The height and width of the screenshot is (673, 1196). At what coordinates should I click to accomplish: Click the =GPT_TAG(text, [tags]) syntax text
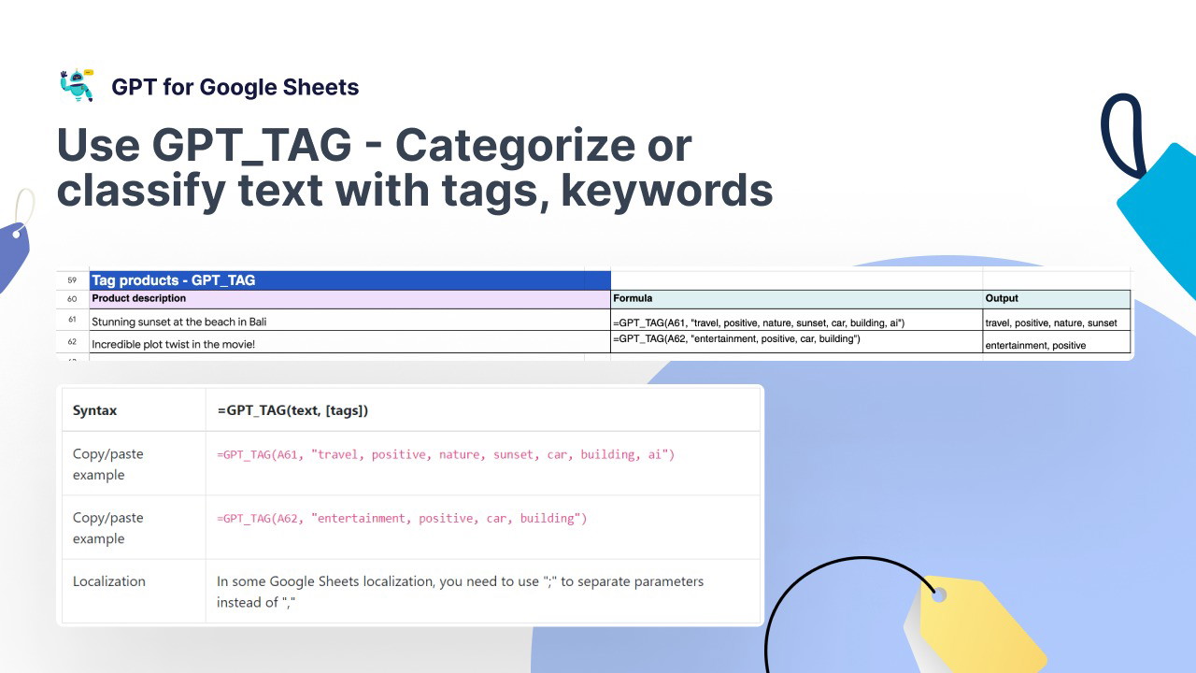click(292, 410)
